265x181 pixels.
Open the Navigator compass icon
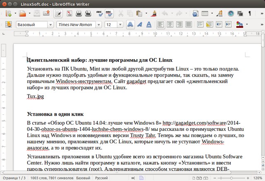click(231, 13)
